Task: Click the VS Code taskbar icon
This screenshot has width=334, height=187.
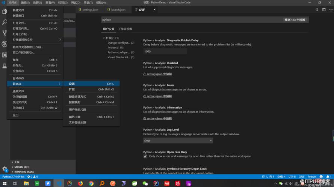Action: point(59,183)
